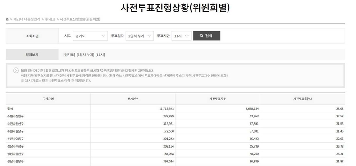This screenshot has height=166, width=356.
Task: Click the 선거인수 column header
Action: 133,99
